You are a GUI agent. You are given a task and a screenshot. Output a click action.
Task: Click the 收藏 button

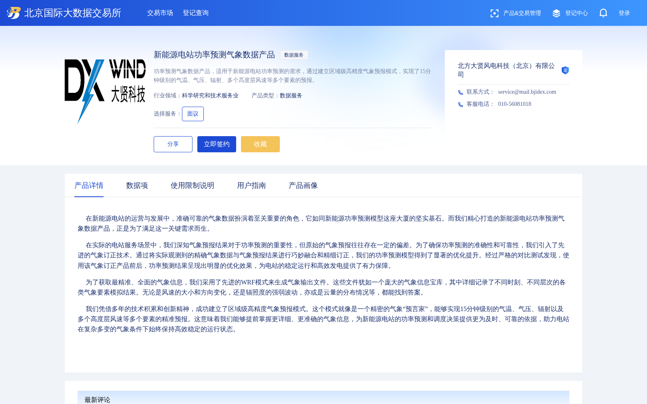[x=260, y=144]
